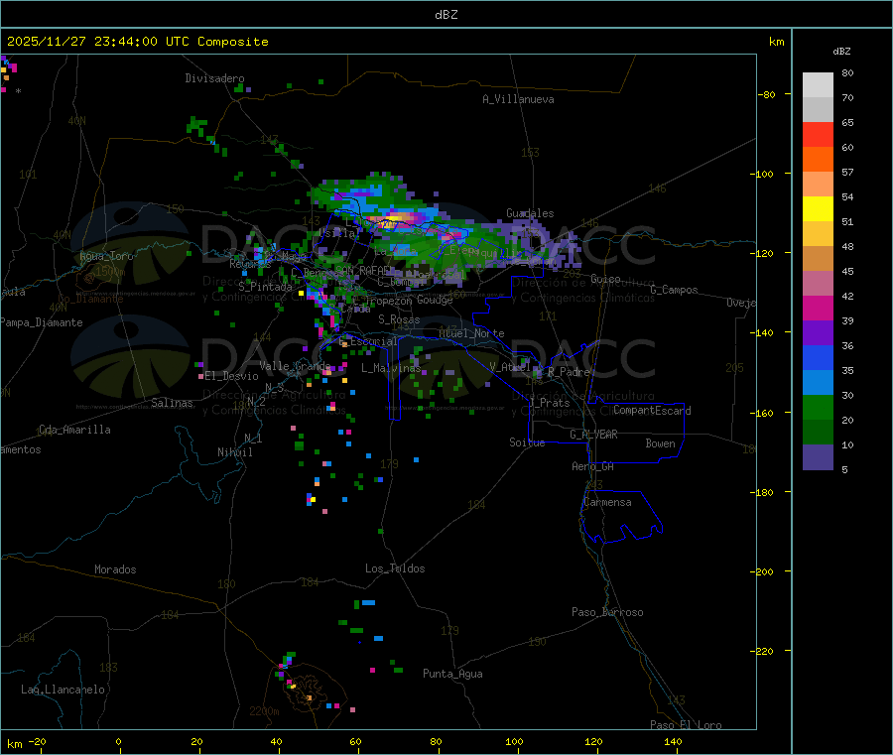Click the Soitue location label

527,442
